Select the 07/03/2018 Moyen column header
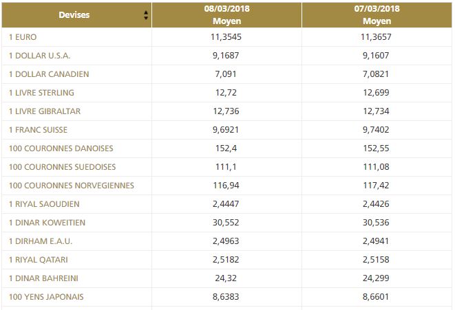The height and width of the screenshot is (310, 455). click(377, 14)
